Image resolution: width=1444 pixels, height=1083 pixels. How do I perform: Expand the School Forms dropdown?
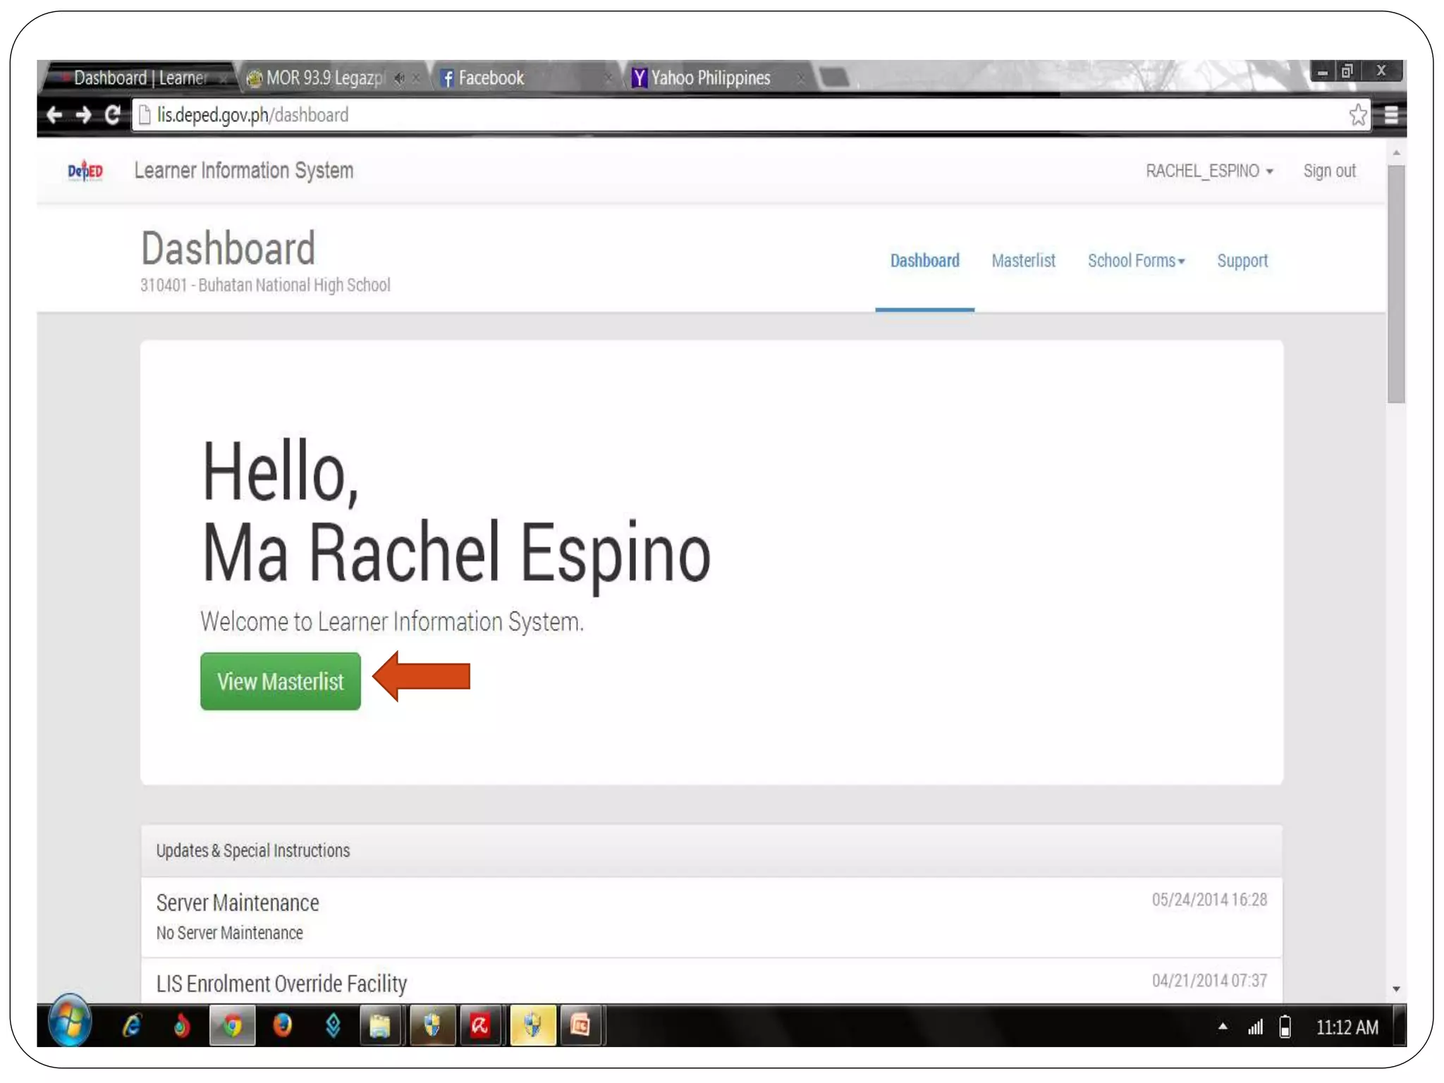click(x=1135, y=261)
